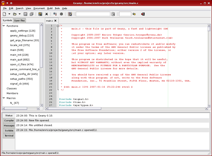Open the New file template dropdown arrow
This screenshot has width=212, height=156.
coord(9,14)
